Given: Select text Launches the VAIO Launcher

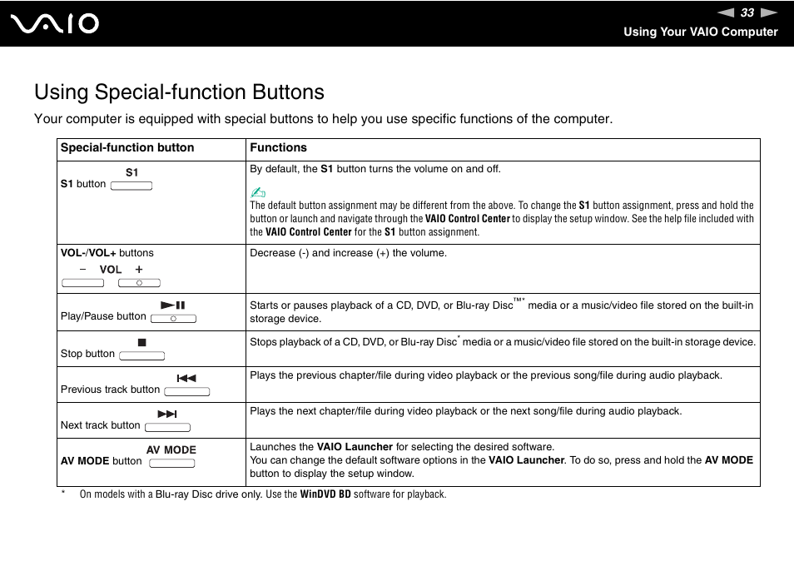Looking at the screenshot, I should (402, 447).
